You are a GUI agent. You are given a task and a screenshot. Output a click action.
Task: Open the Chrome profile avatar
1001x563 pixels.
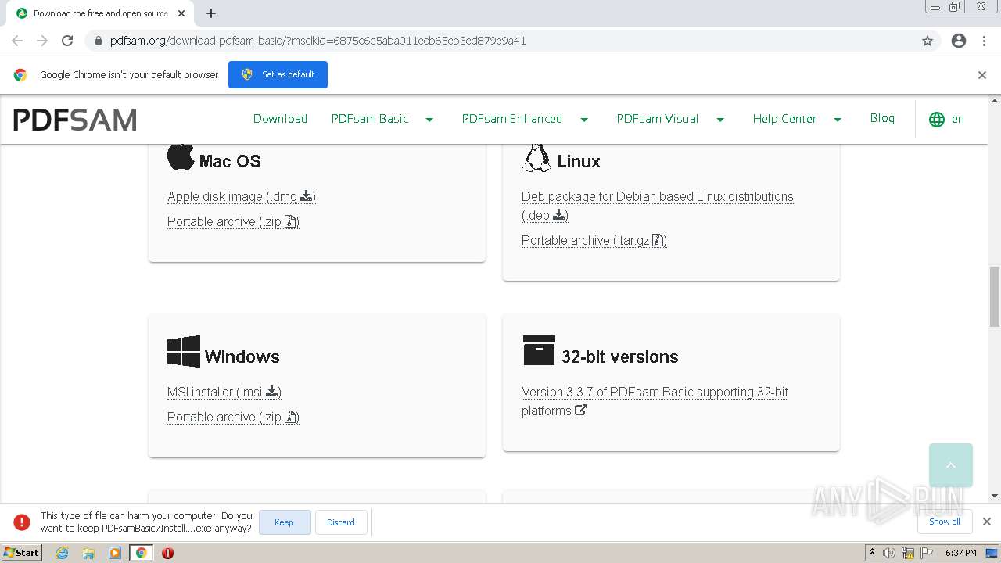pyautogui.click(x=959, y=41)
